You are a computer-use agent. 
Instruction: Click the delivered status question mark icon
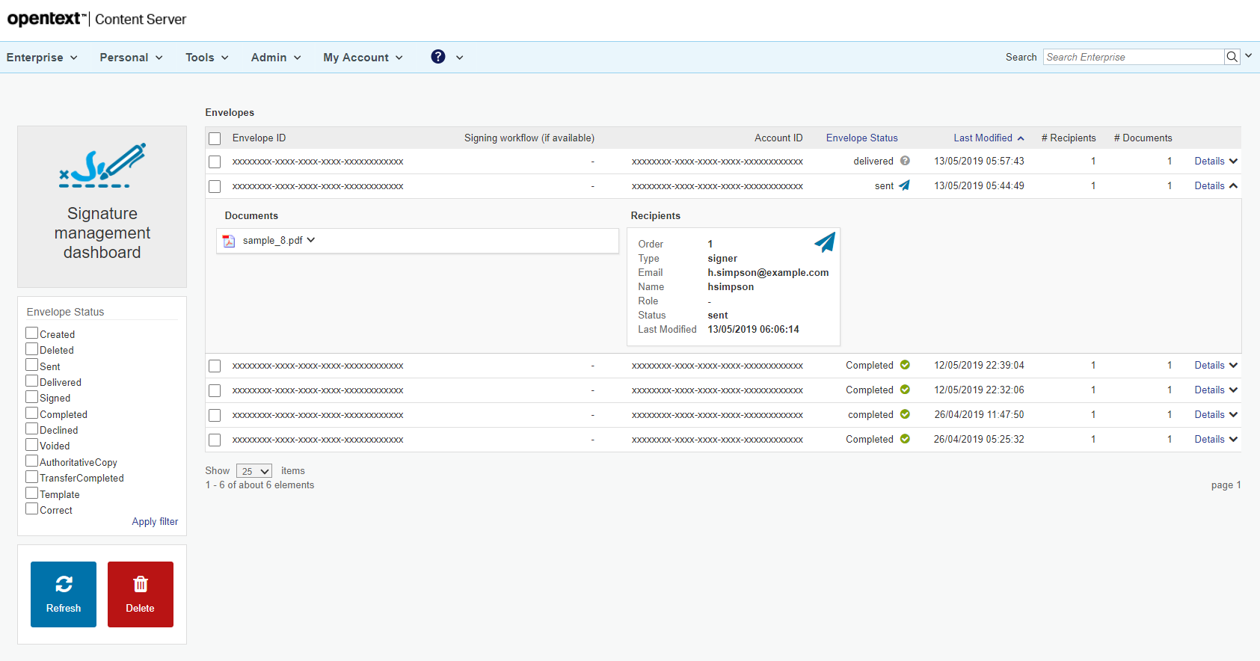click(x=905, y=161)
